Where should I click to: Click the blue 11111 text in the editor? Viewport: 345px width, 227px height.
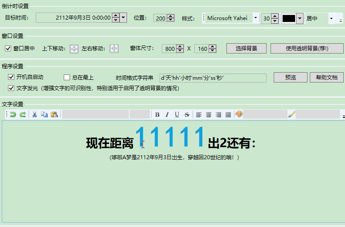[x=170, y=136]
